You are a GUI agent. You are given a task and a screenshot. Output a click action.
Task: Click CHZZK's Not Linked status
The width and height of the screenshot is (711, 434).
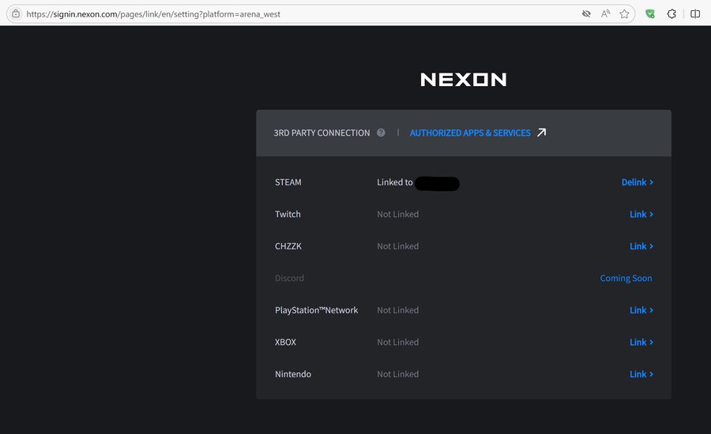pos(397,246)
